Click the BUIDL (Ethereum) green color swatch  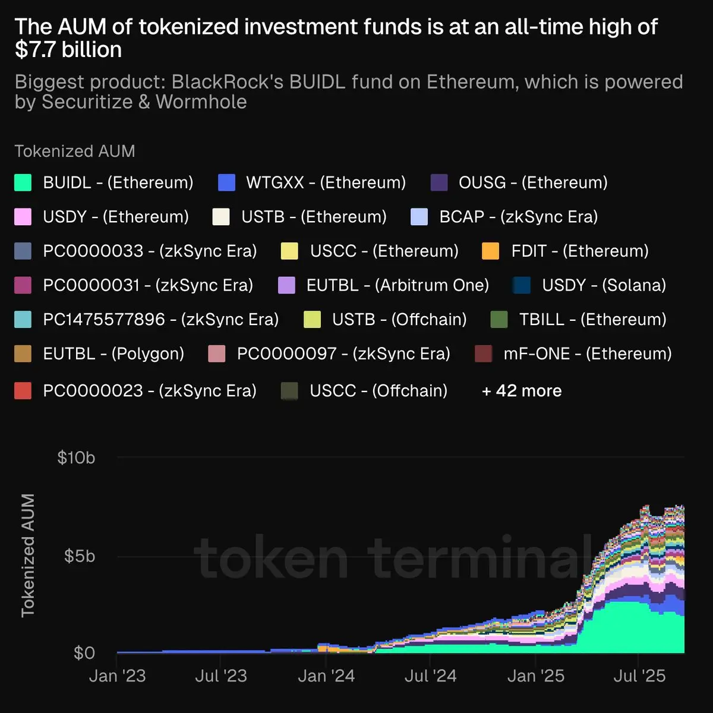tap(23, 182)
